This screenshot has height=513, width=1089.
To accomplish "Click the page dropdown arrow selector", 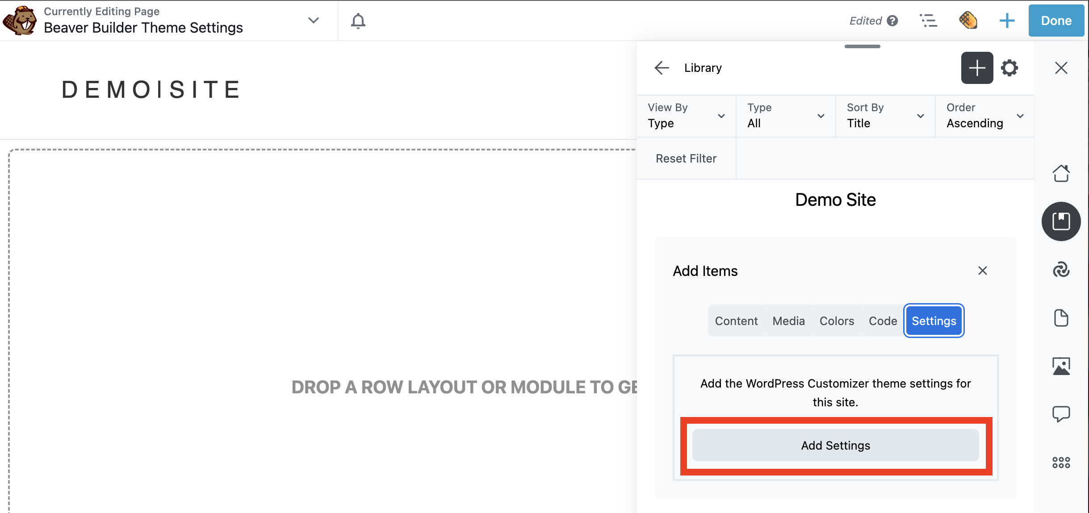I will click(314, 21).
